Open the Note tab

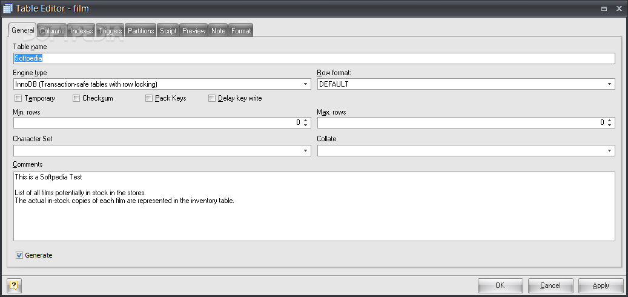[218, 31]
